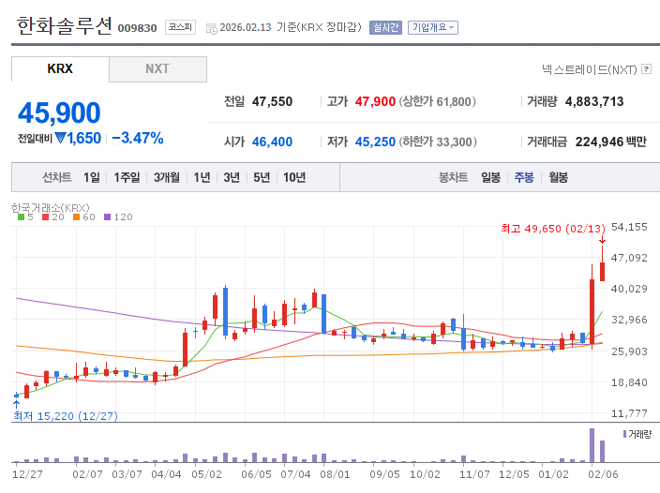Click the 거래대금 value 224,946
The width and height of the screenshot is (660, 493).
[x=599, y=142]
